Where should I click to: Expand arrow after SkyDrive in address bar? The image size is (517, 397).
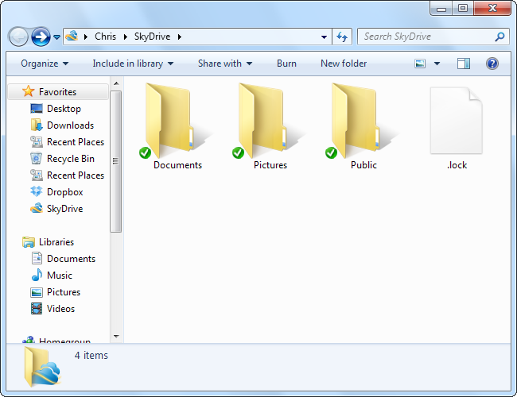click(x=180, y=37)
